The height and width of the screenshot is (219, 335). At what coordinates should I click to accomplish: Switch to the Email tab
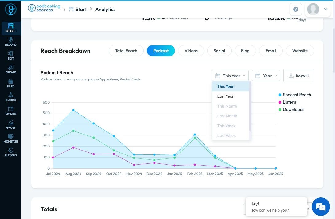(x=271, y=51)
